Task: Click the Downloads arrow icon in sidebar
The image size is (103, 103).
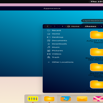Action: point(49,44)
